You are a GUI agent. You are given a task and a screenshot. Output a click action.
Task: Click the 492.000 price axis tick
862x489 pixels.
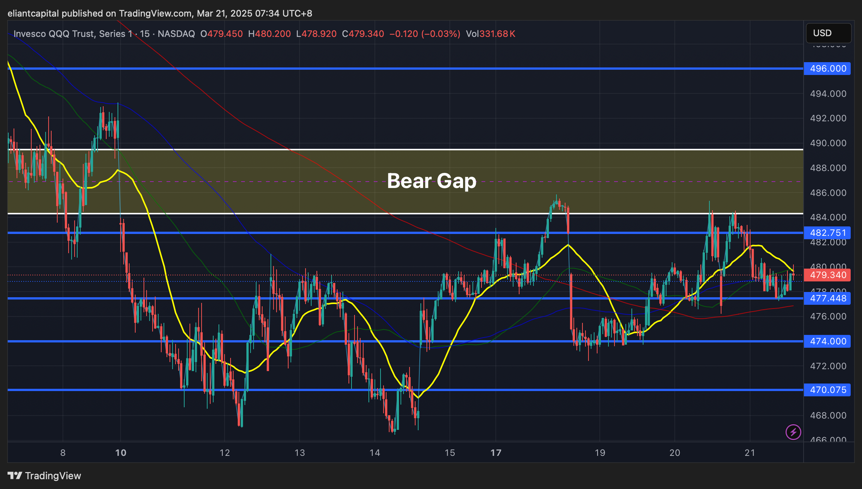(828, 118)
